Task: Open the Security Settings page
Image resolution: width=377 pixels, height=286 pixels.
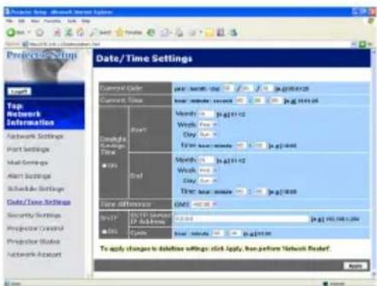Action: point(34,215)
